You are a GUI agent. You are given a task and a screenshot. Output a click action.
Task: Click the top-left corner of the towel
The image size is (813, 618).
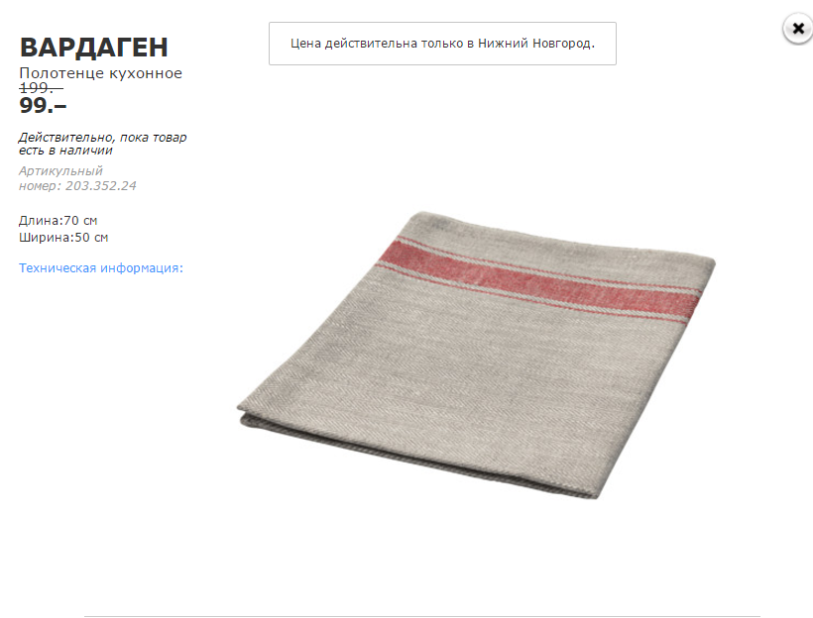422,217
